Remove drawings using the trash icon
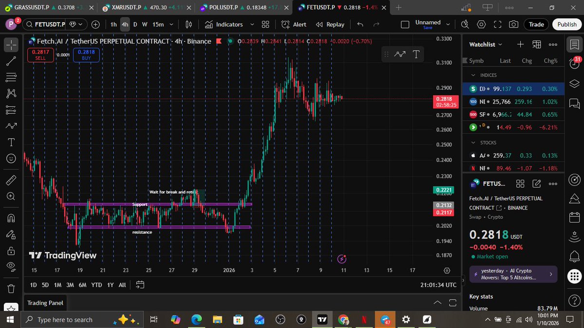This screenshot has height=328, width=584. click(x=11, y=289)
